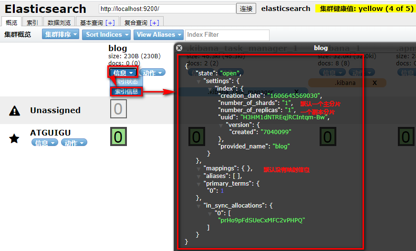Image resolution: width=416 pixels, height=251 pixels.
Task: Close the blog info popup
Action: tap(179, 48)
